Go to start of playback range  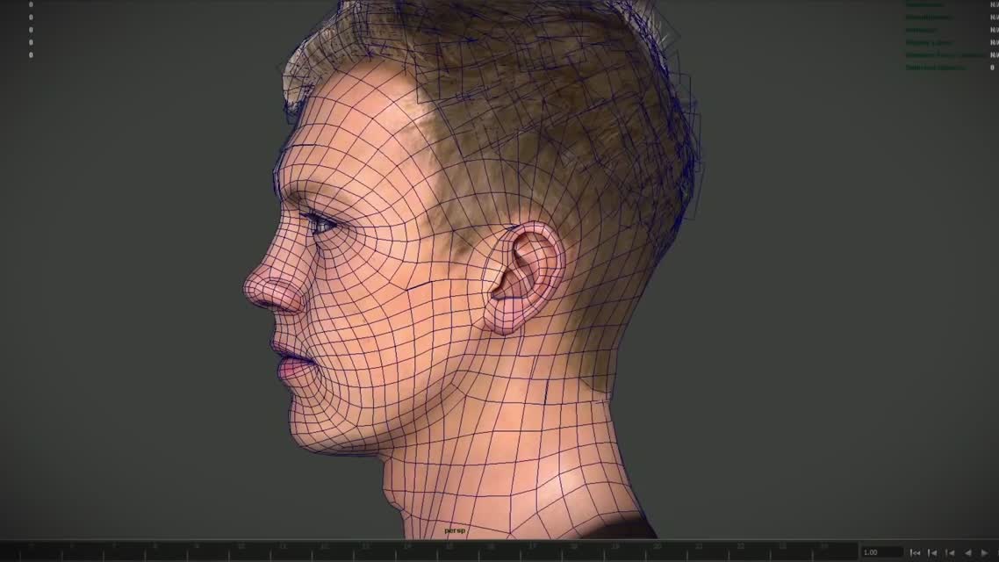915,552
